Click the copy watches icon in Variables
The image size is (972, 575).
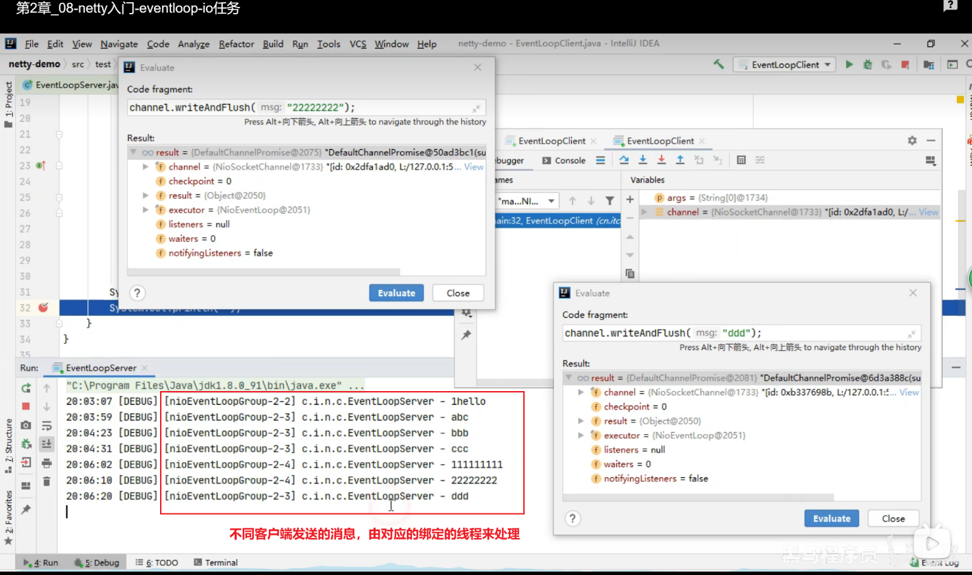[630, 273]
